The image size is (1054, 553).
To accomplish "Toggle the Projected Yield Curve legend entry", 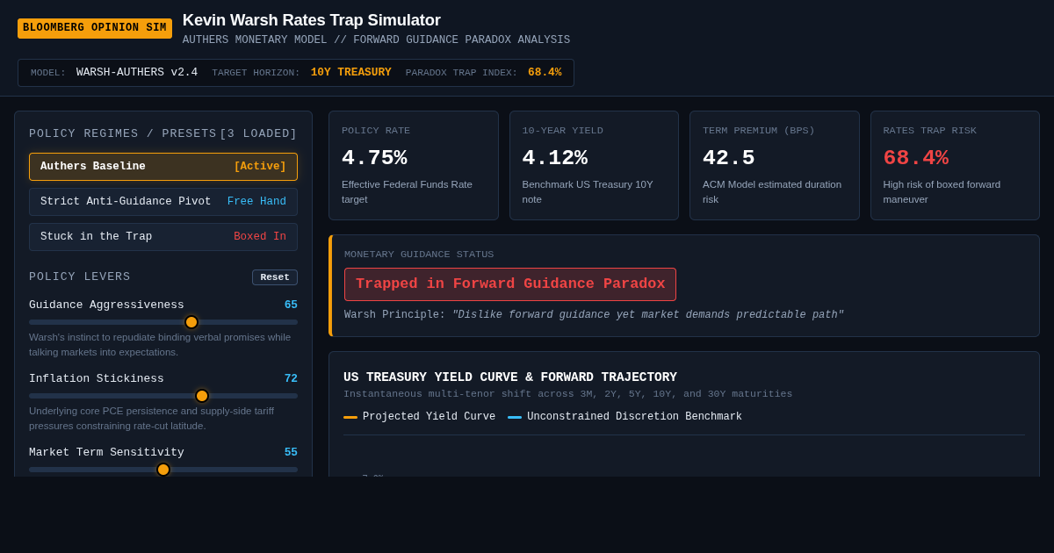I will pyautogui.click(x=420, y=417).
